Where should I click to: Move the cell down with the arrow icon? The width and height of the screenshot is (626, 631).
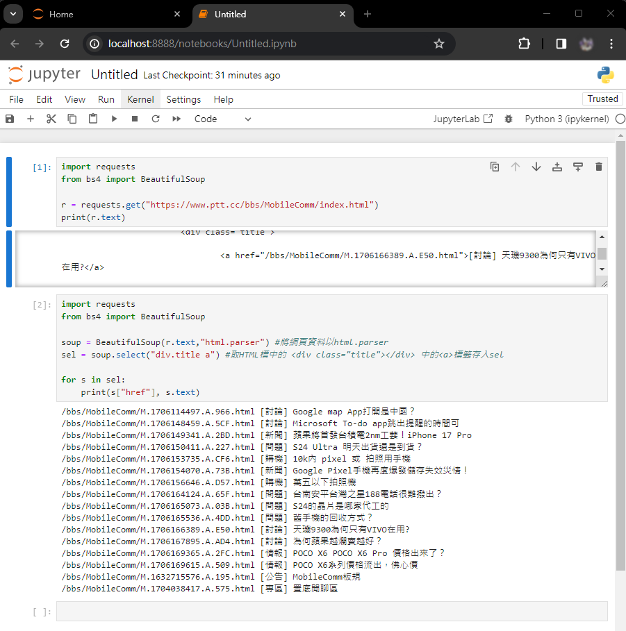click(536, 167)
